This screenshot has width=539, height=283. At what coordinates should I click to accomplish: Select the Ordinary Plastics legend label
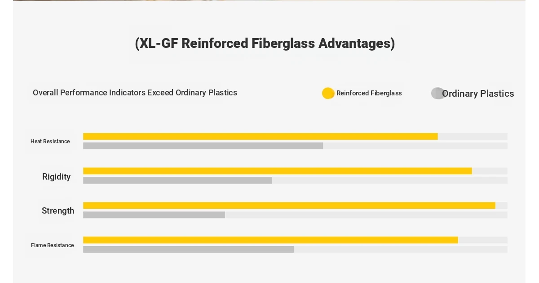478,94
